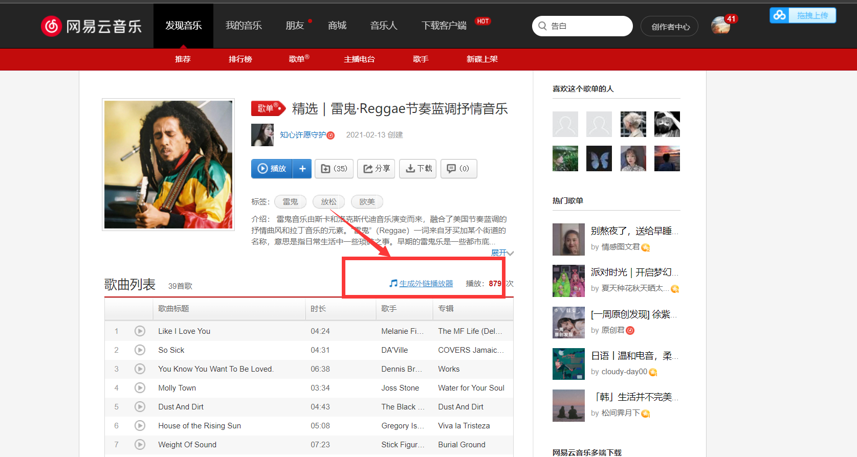
Task: Click the NetEase Cloud Music logo
Action: click(x=92, y=26)
